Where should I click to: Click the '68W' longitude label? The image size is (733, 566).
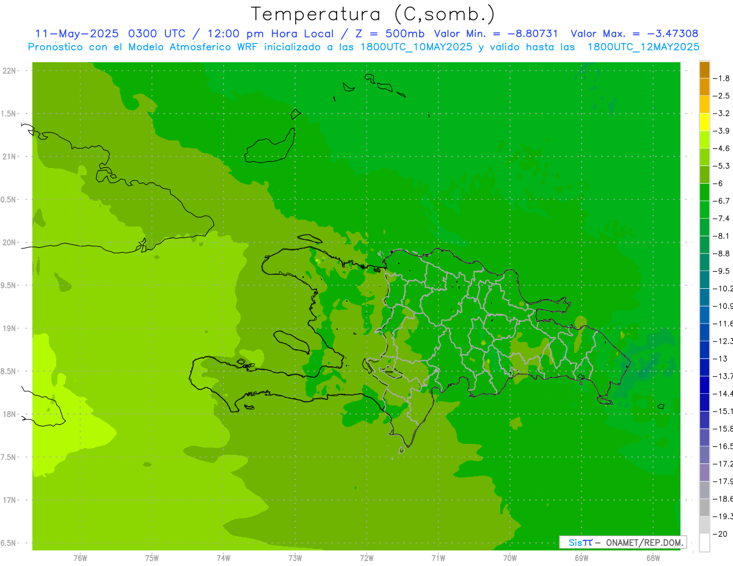pos(652,557)
